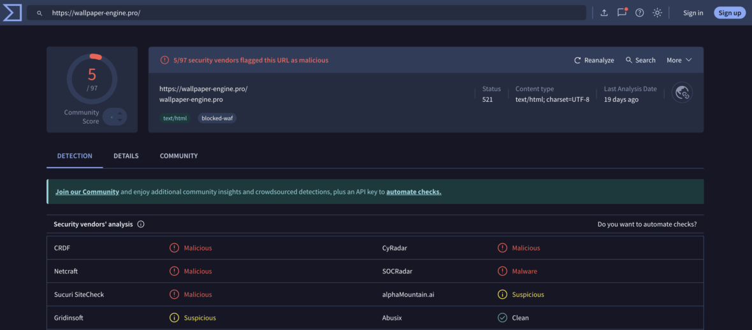
Task: Click the Malware label for SOCRadar
Action: coord(524,271)
